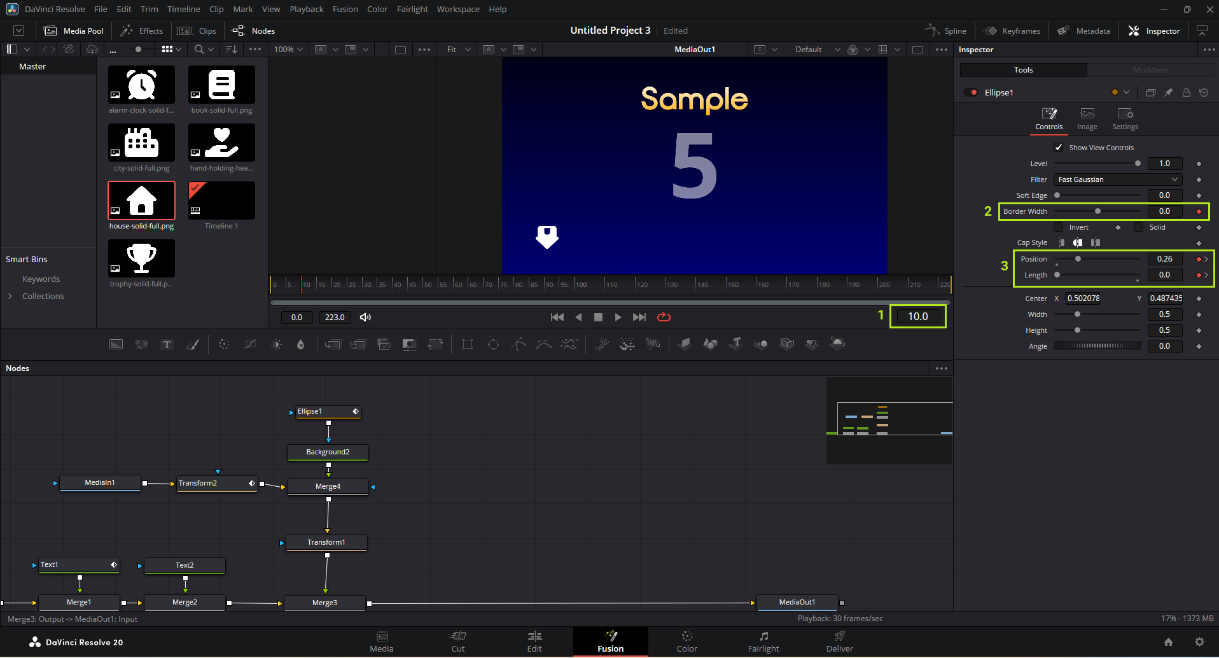
Task: Add a Paint node from the toolbar
Action: pos(192,344)
